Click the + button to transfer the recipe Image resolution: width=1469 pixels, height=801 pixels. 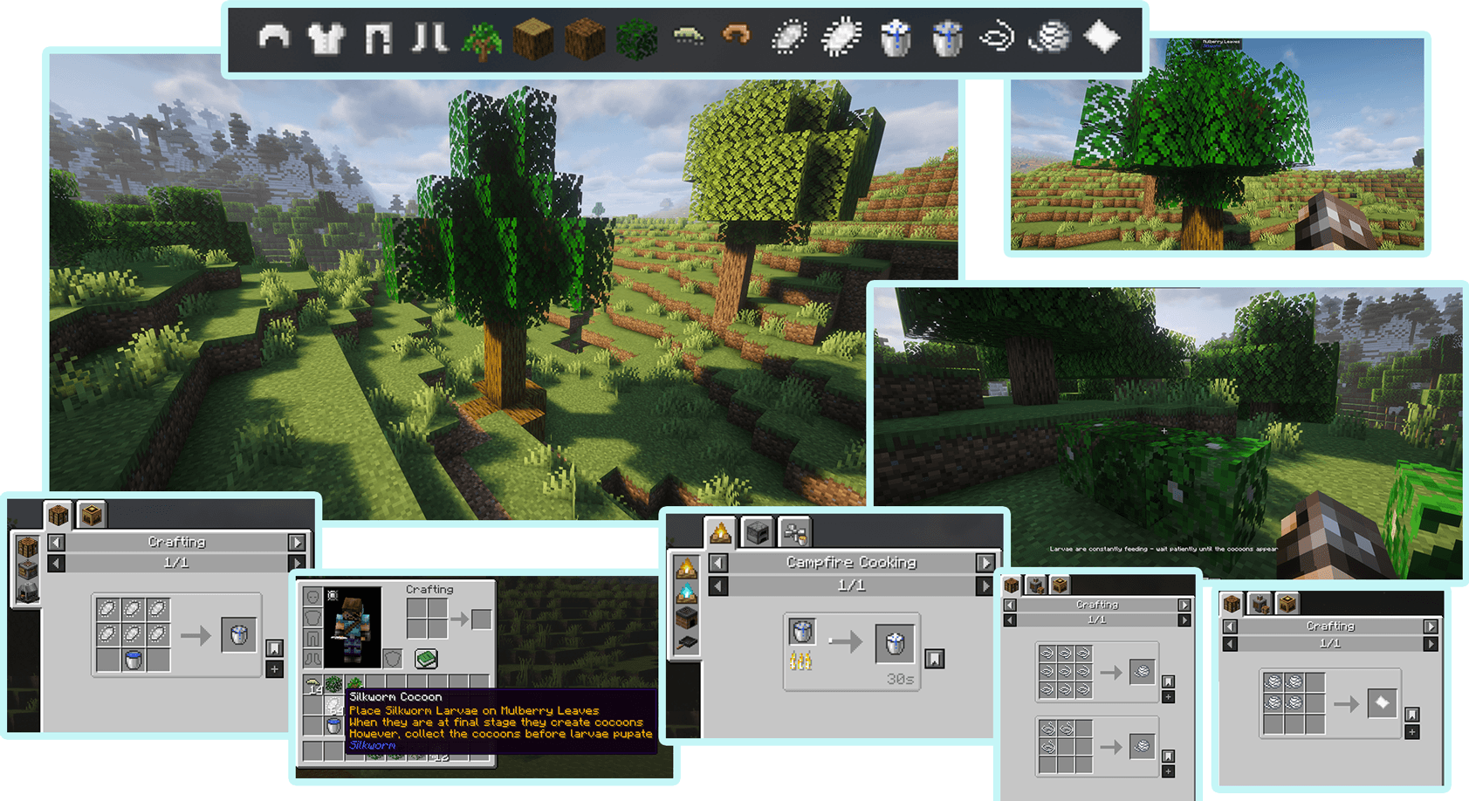click(x=275, y=668)
